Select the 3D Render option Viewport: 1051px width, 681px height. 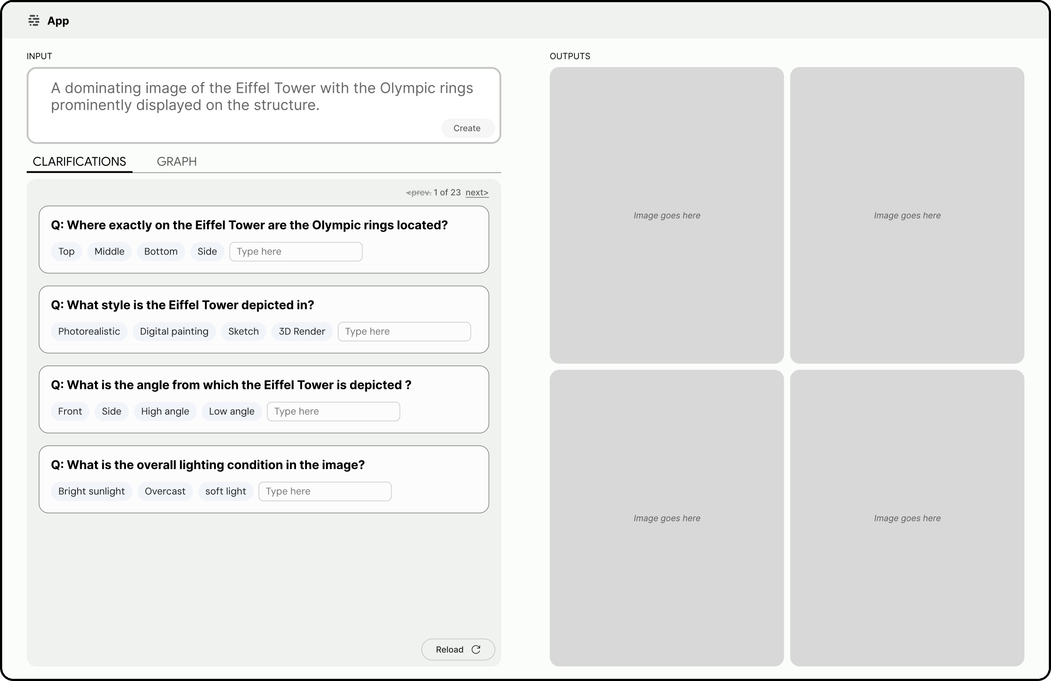pos(302,331)
